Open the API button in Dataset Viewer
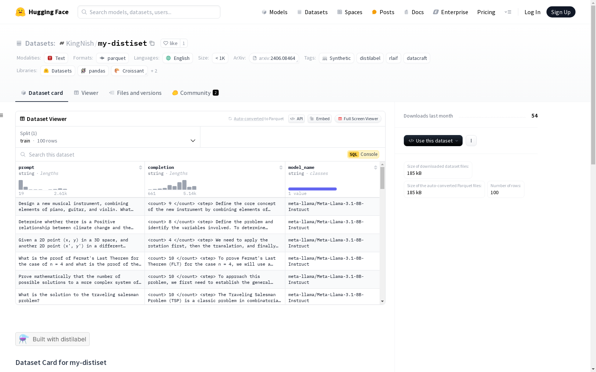 (x=297, y=119)
